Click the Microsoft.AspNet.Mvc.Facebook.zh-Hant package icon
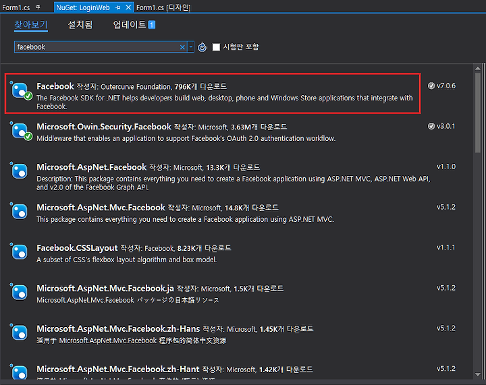 point(20,372)
